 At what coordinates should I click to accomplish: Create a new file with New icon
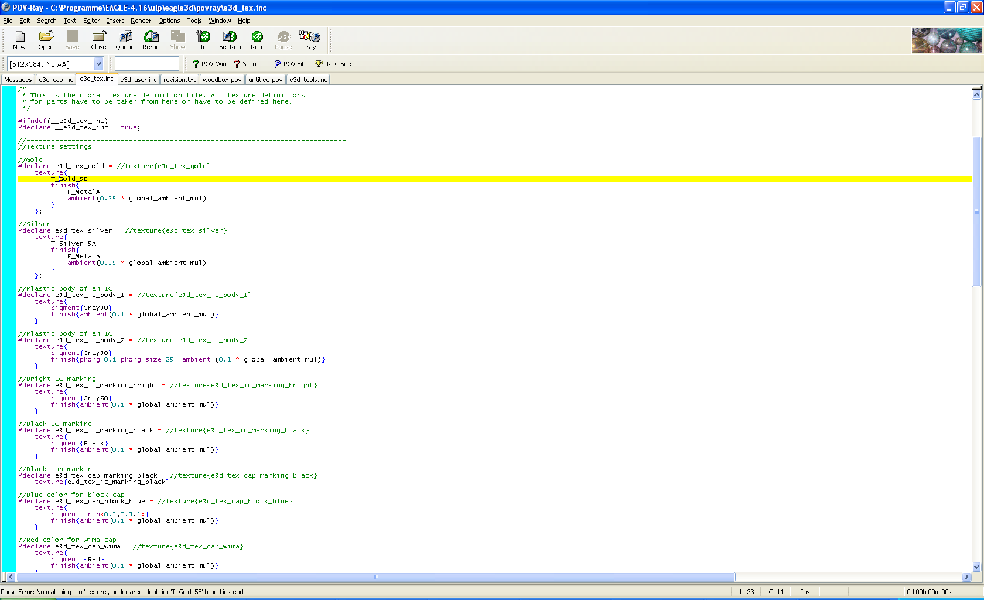pos(19,40)
